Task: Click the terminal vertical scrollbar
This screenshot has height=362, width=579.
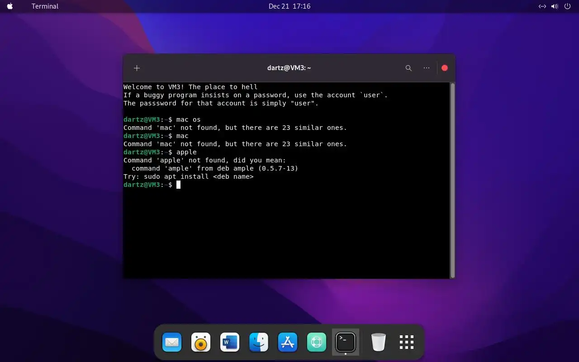Action: 452,180
